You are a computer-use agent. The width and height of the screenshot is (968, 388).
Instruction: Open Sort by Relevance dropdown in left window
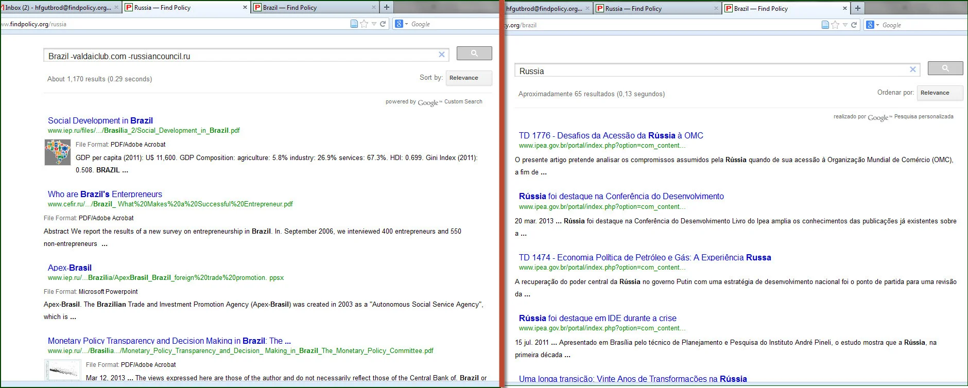(x=469, y=78)
